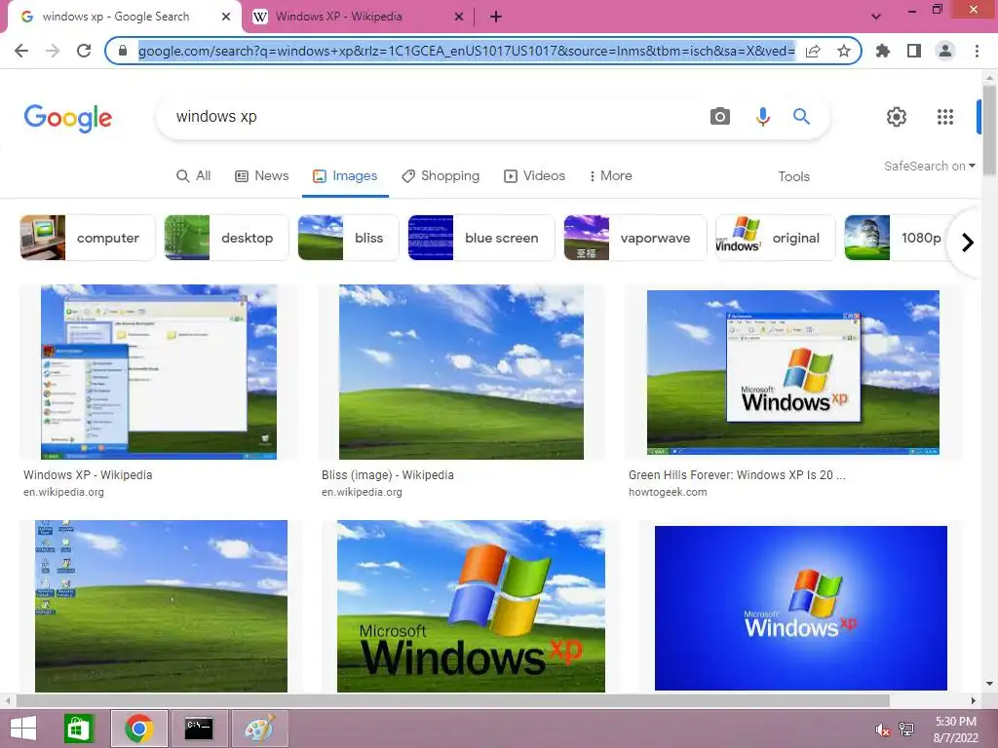Switch to the News tab
The image size is (998, 748).
coord(261,175)
